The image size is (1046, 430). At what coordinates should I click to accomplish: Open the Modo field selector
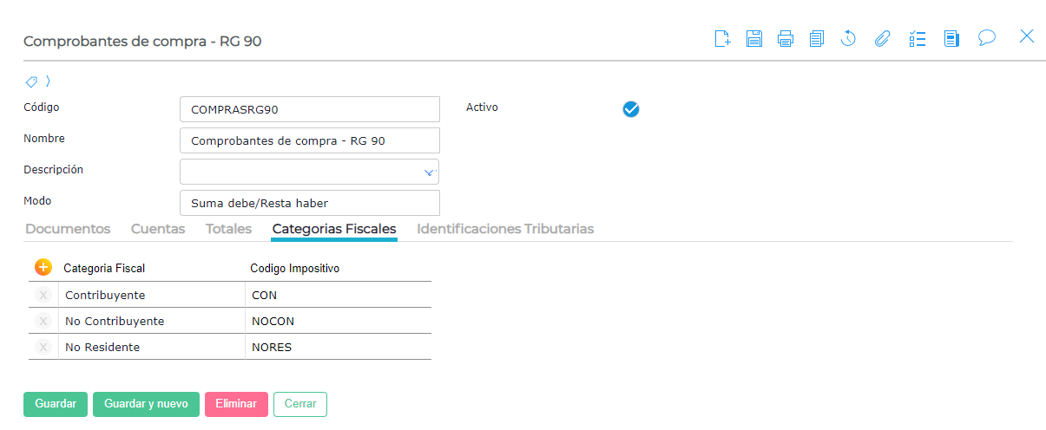pyautogui.click(x=309, y=203)
